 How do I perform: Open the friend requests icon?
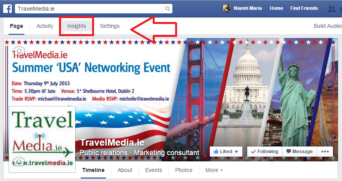(331, 9)
